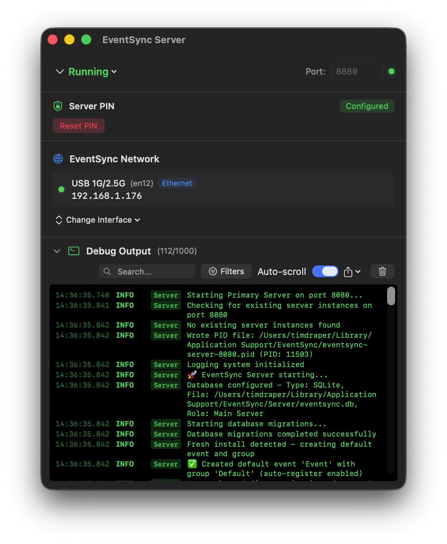Focus the debug Search field
The height and width of the screenshot is (544, 447).
pos(147,271)
